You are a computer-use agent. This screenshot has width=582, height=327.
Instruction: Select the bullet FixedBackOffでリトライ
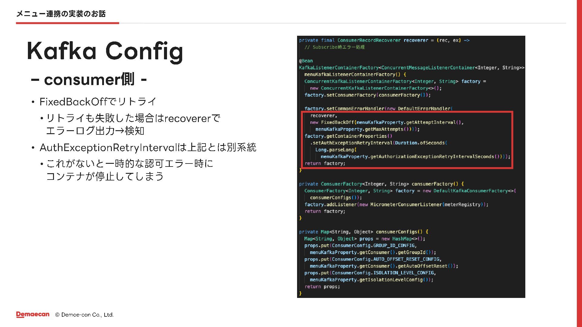click(98, 102)
